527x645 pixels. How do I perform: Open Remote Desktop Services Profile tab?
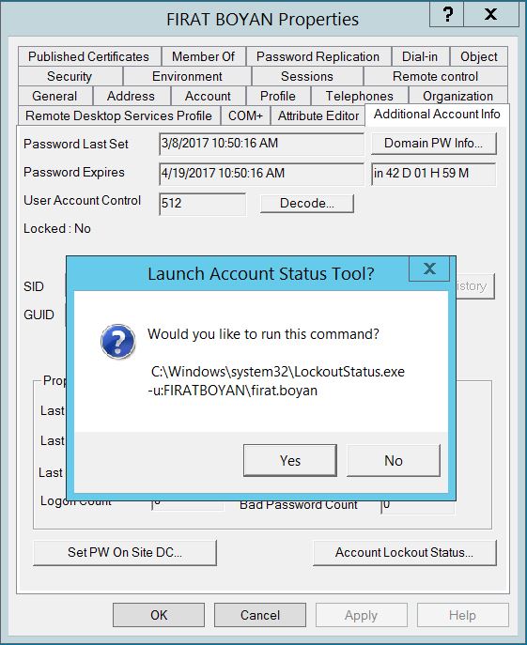click(118, 115)
